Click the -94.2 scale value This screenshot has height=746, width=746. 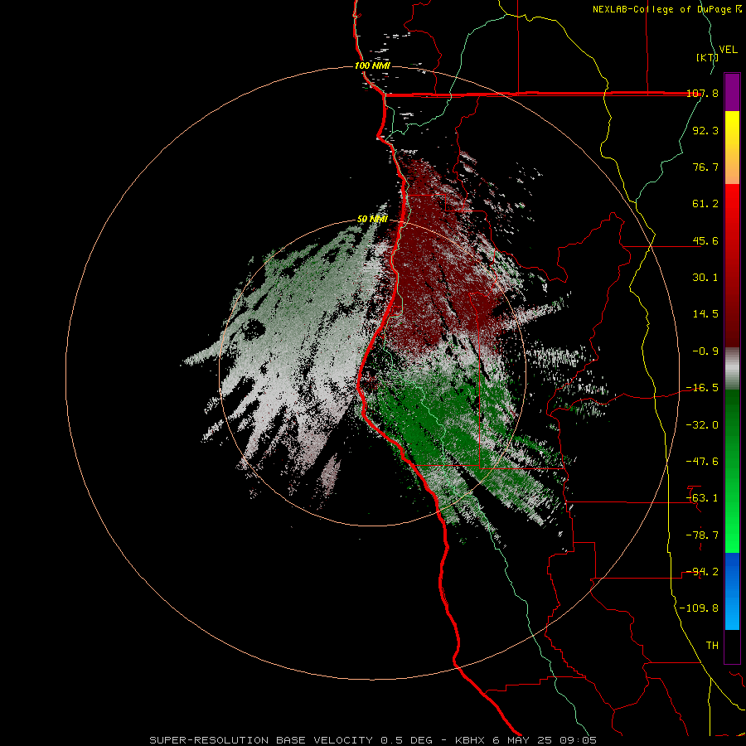pos(703,572)
